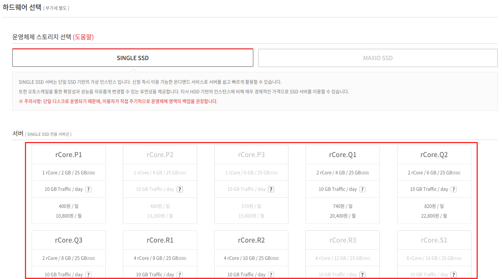Click the '2 rCore / 8 GB / 25 GB' spec
503x279 pixels.
coord(69,258)
